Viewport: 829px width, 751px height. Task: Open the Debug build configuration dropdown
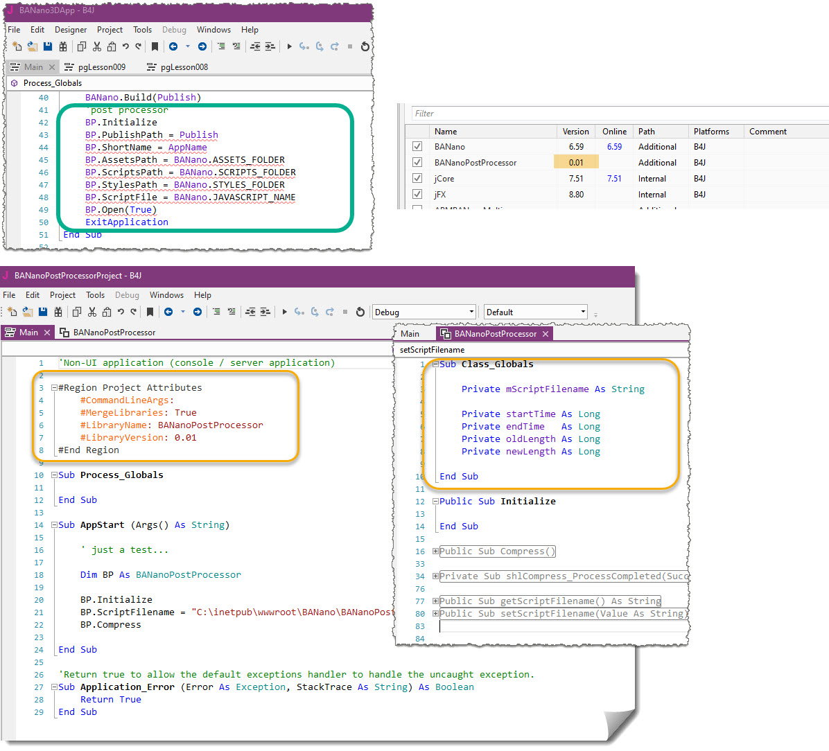point(424,312)
